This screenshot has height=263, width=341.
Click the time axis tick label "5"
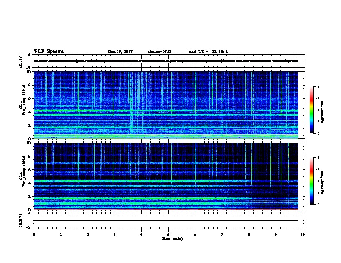[168, 235]
